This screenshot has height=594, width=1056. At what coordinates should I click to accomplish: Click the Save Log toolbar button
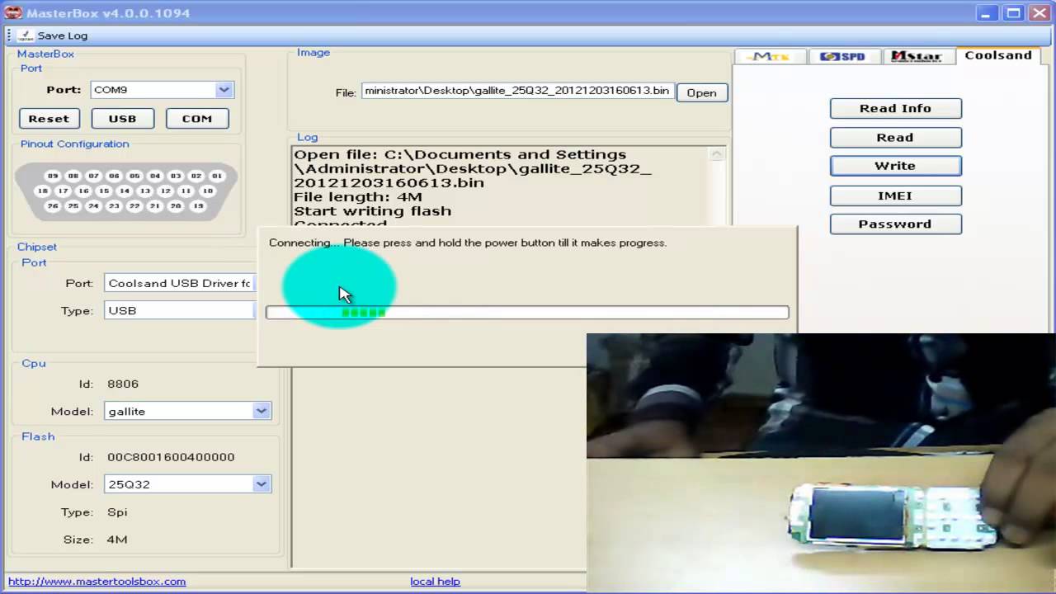pyautogui.click(x=52, y=35)
